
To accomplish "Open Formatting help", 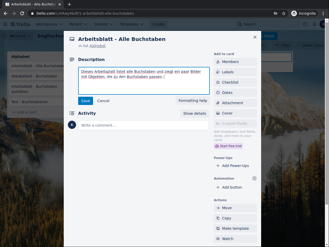I will [193, 101].
